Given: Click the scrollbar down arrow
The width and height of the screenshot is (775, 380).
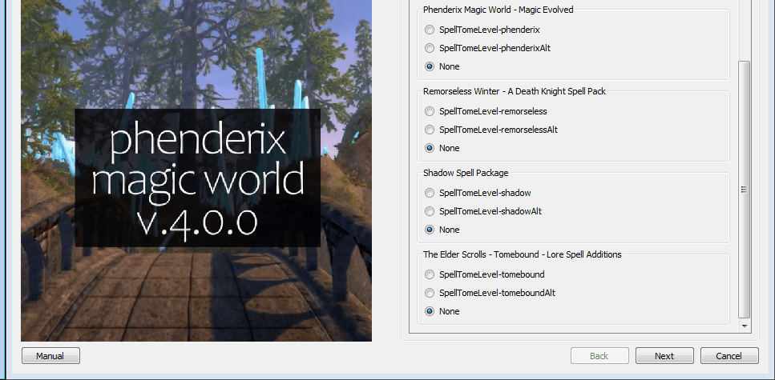Looking at the screenshot, I should tap(744, 326).
